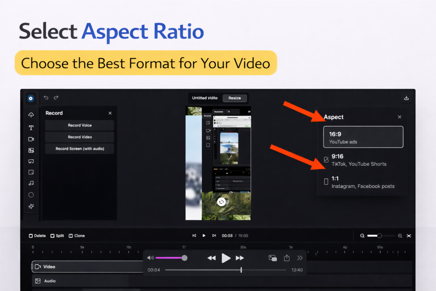This screenshot has width=436, height=291.
Task: Click the redo arrow icon
Action: coord(56,98)
